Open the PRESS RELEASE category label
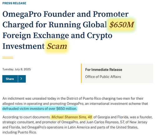The image size is (156, 136). tap(14, 3)
